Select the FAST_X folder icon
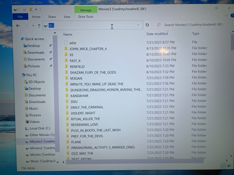234x175 pixels. coord(66,61)
